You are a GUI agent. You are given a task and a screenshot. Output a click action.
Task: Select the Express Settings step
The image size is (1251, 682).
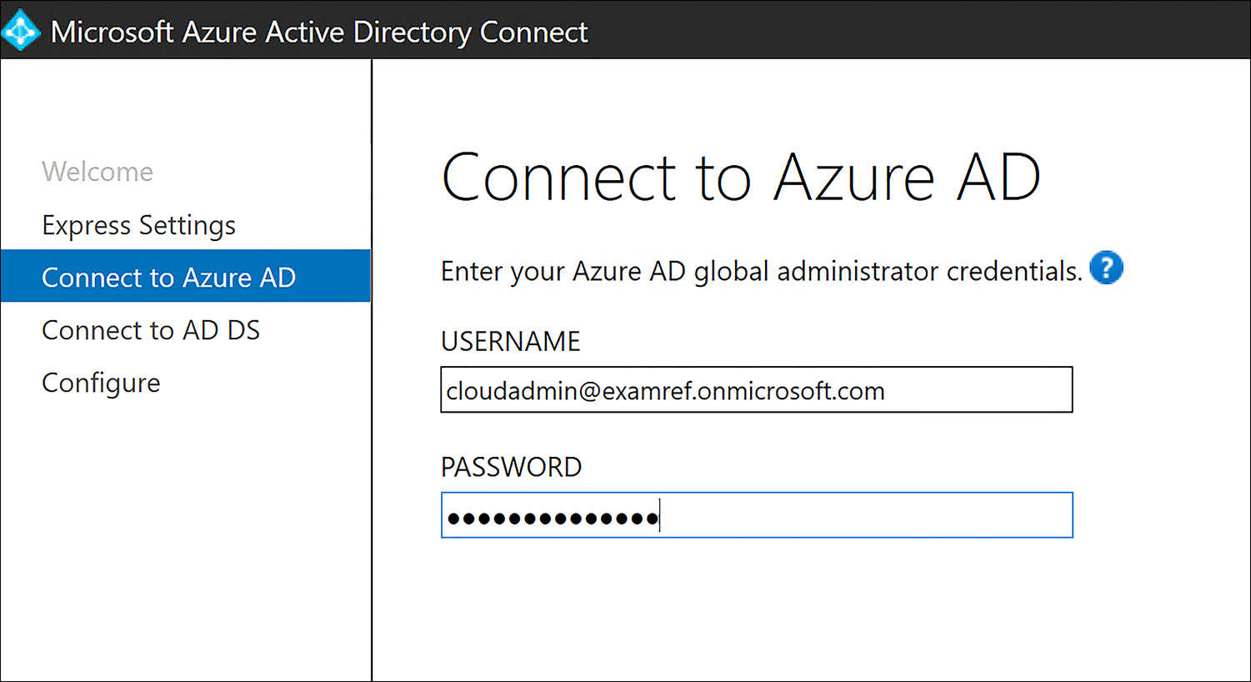pos(138,225)
